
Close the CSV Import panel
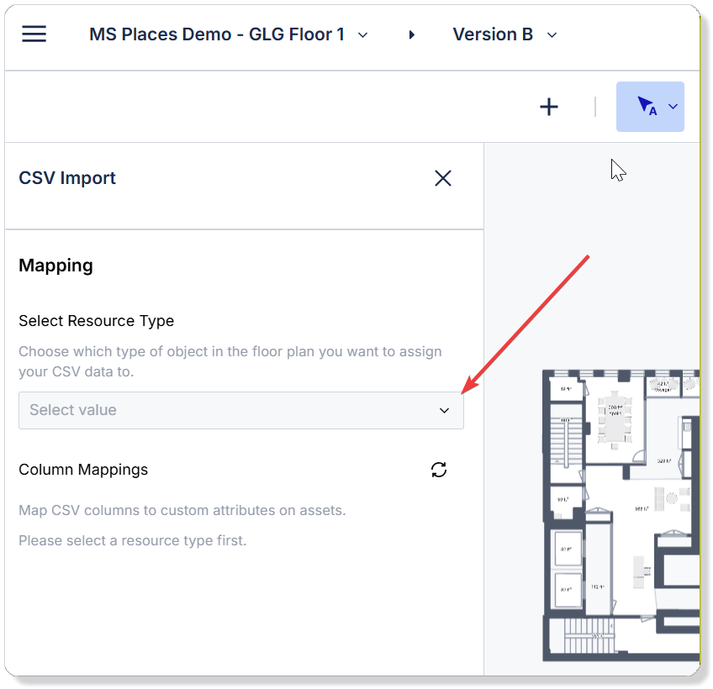[x=443, y=178]
